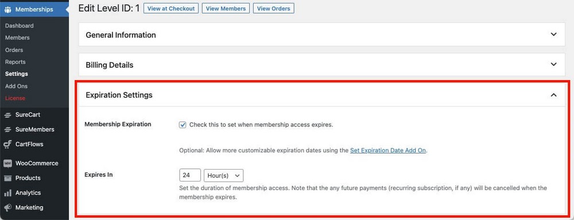Click the Products box icon
Image resolution: width=574 pixels, height=220 pixels.
click(7, 178)
